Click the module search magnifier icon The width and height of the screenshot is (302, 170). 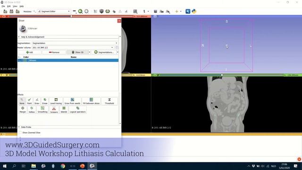pyautogui.click(x=34, y=11)
